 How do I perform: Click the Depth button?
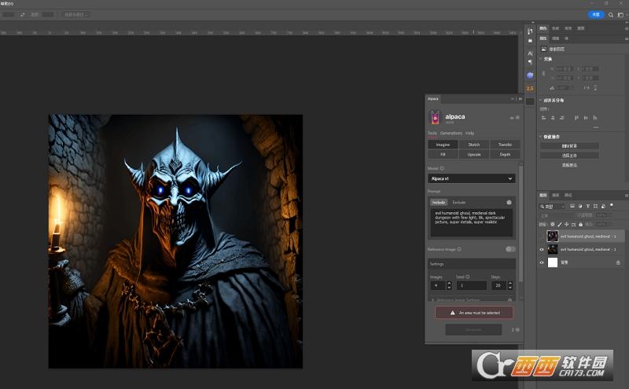pyautogui.click(x=505, y=154)
